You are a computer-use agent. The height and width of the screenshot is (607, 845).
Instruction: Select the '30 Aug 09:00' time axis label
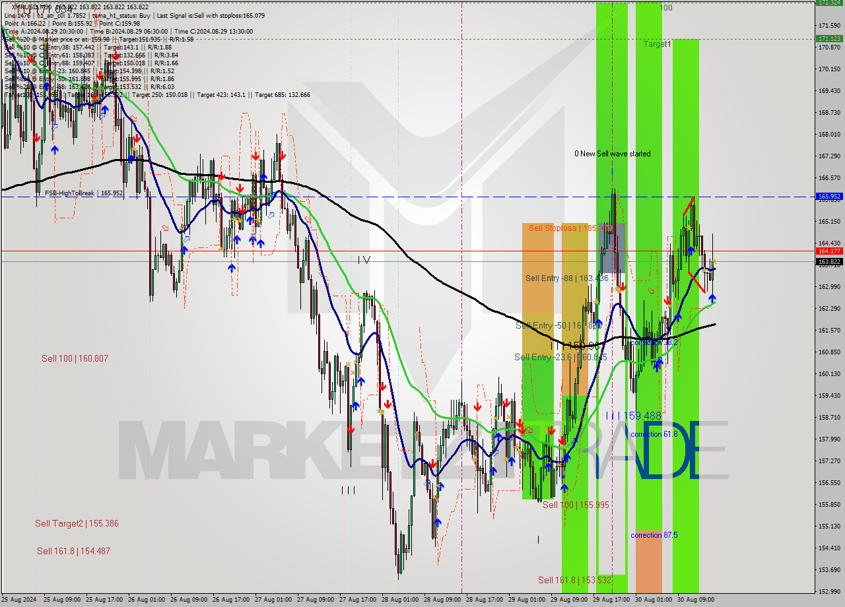coord(695,600)
